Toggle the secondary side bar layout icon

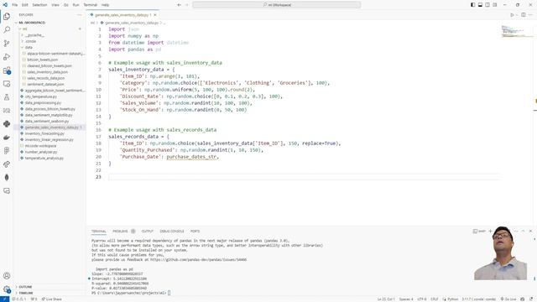point(487,5)
